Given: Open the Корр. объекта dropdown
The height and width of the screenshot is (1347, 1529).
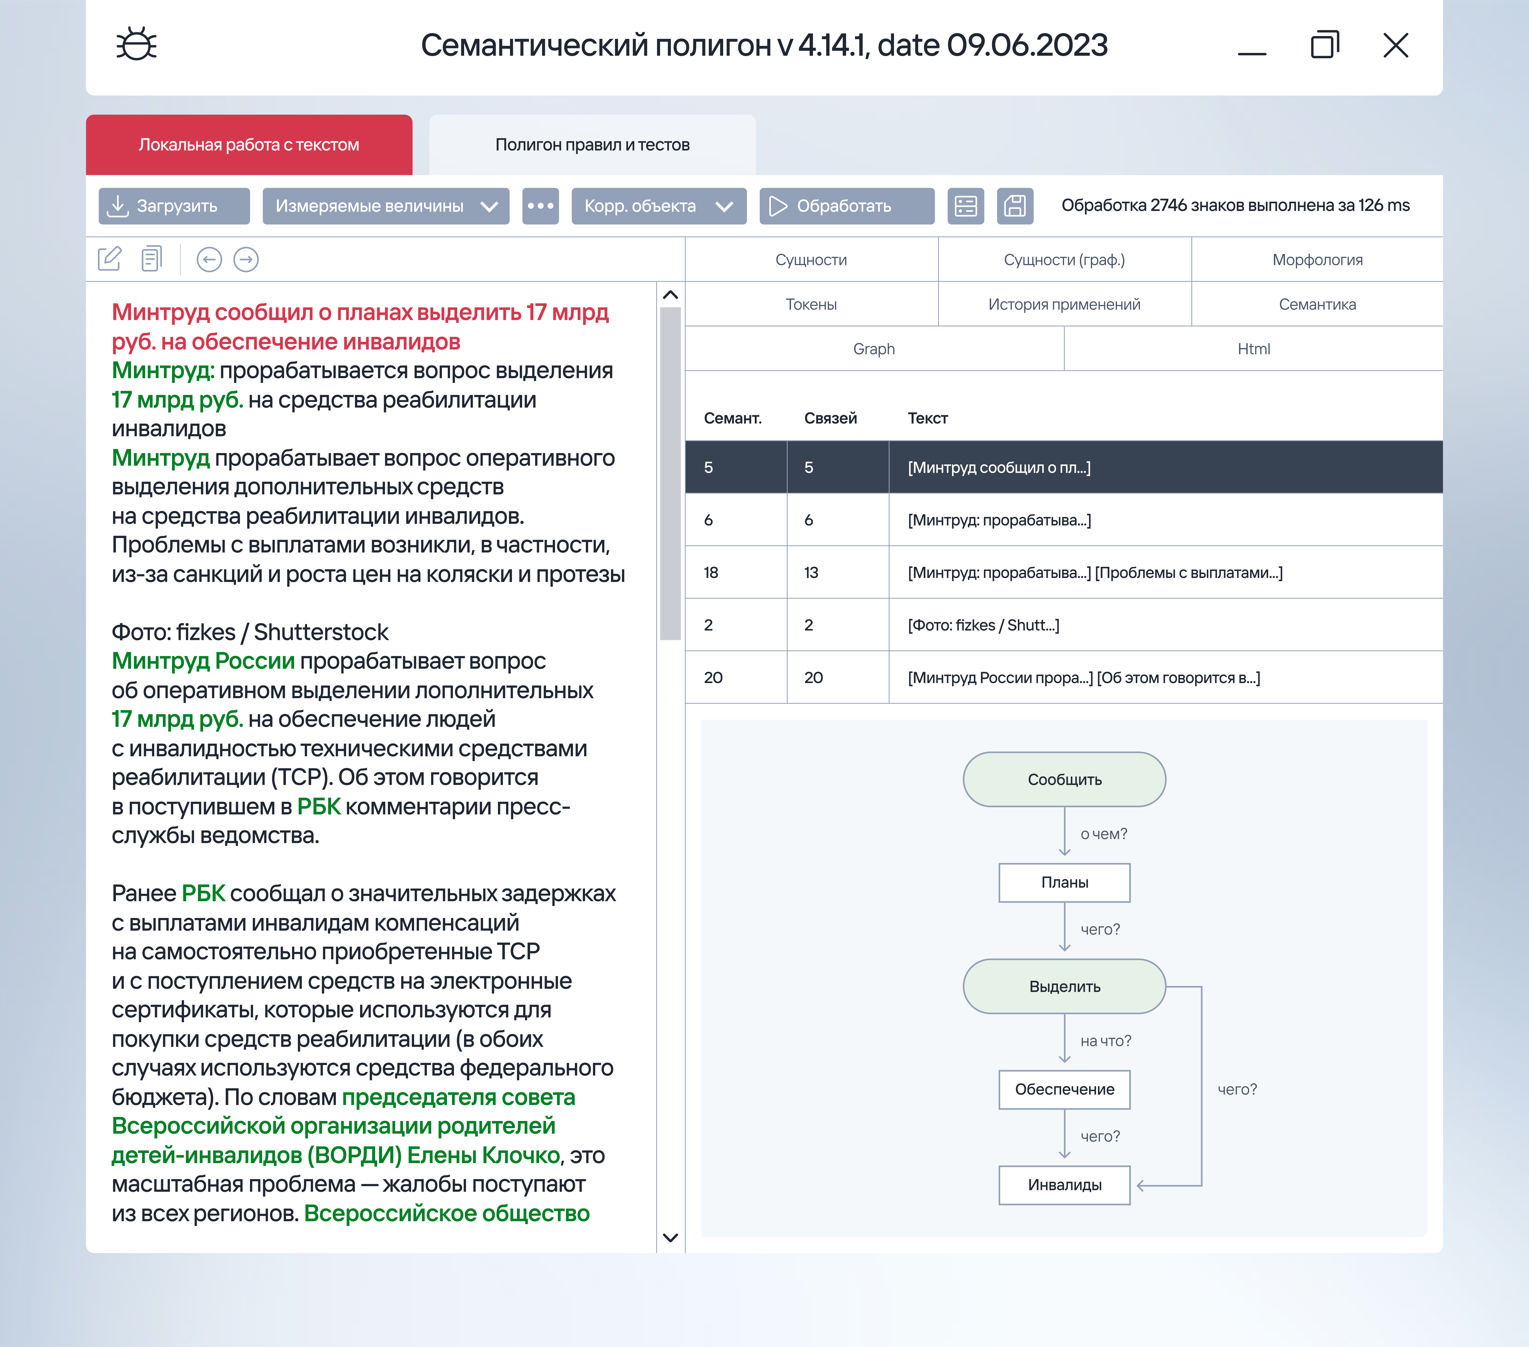Looking at the screenshot, I should click(x=658, y=206).
